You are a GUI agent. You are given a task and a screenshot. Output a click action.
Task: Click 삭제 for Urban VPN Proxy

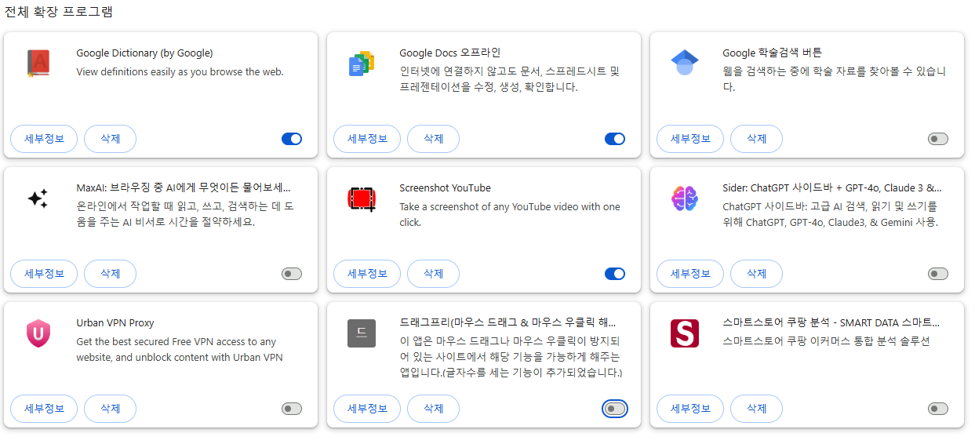pos(111,409)
